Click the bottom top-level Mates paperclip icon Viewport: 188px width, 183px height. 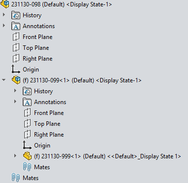pos(16,178)
